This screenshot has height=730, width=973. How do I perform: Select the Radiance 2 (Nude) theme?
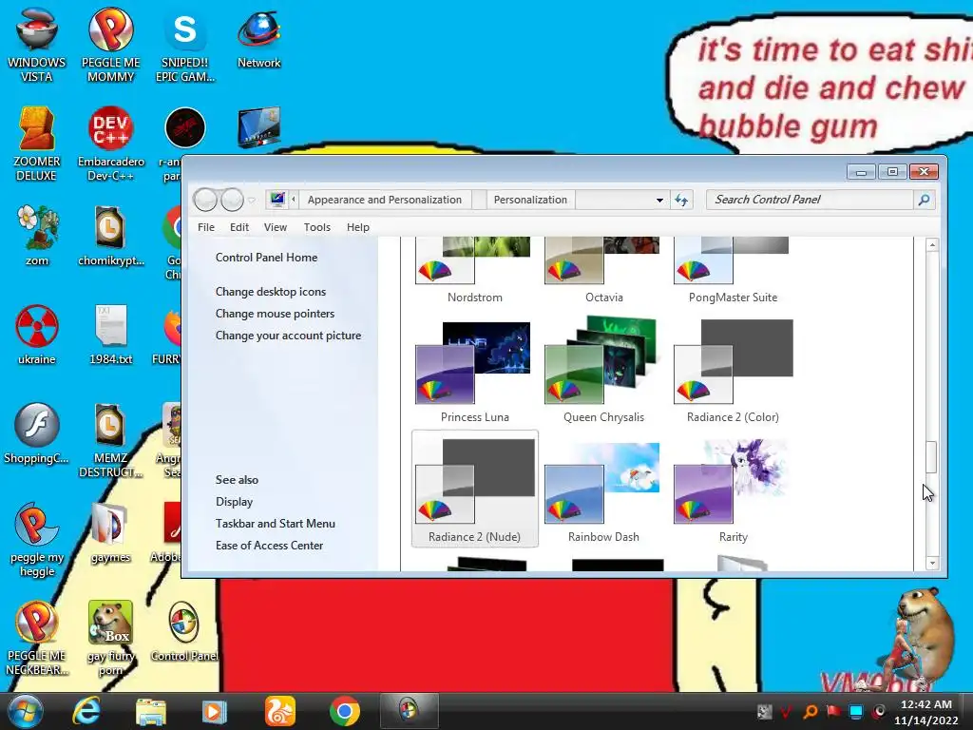click(475, 490)
